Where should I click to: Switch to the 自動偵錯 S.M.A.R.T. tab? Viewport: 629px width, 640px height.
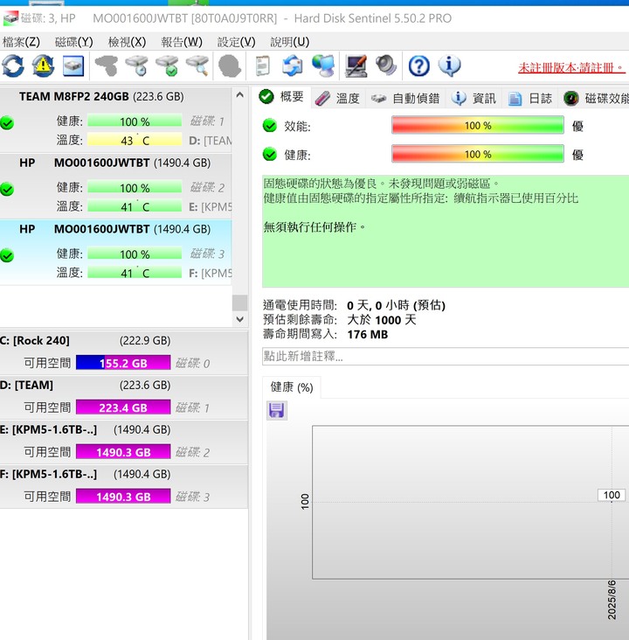405,99
